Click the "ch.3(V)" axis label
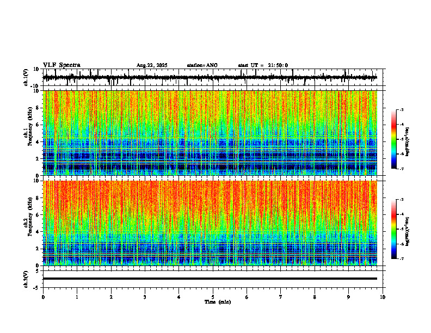431x333 pixels. click(26, 279)
